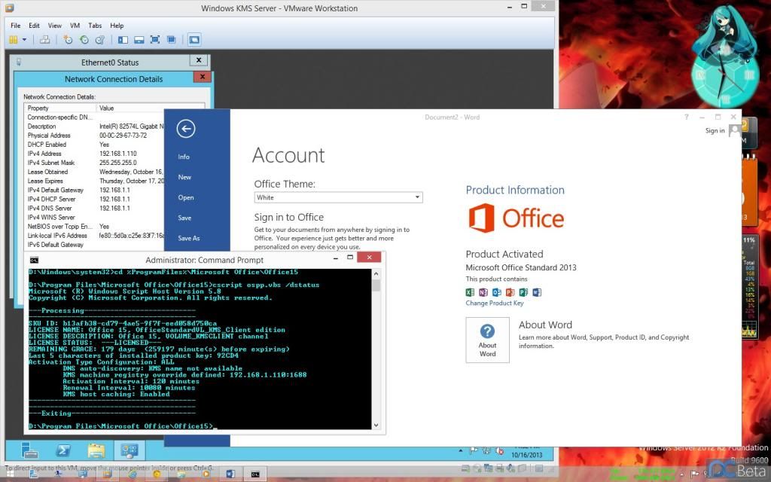Select the IPv4 Default Gateway row
This screenshot has height=482, width=771.
click(96, 190)
